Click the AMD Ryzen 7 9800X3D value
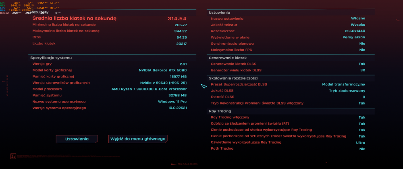The height and width of the screenshot is (169, 403). coord(149,89)
